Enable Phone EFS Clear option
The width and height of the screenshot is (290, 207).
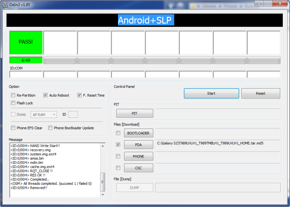click(x=13, y=128)
